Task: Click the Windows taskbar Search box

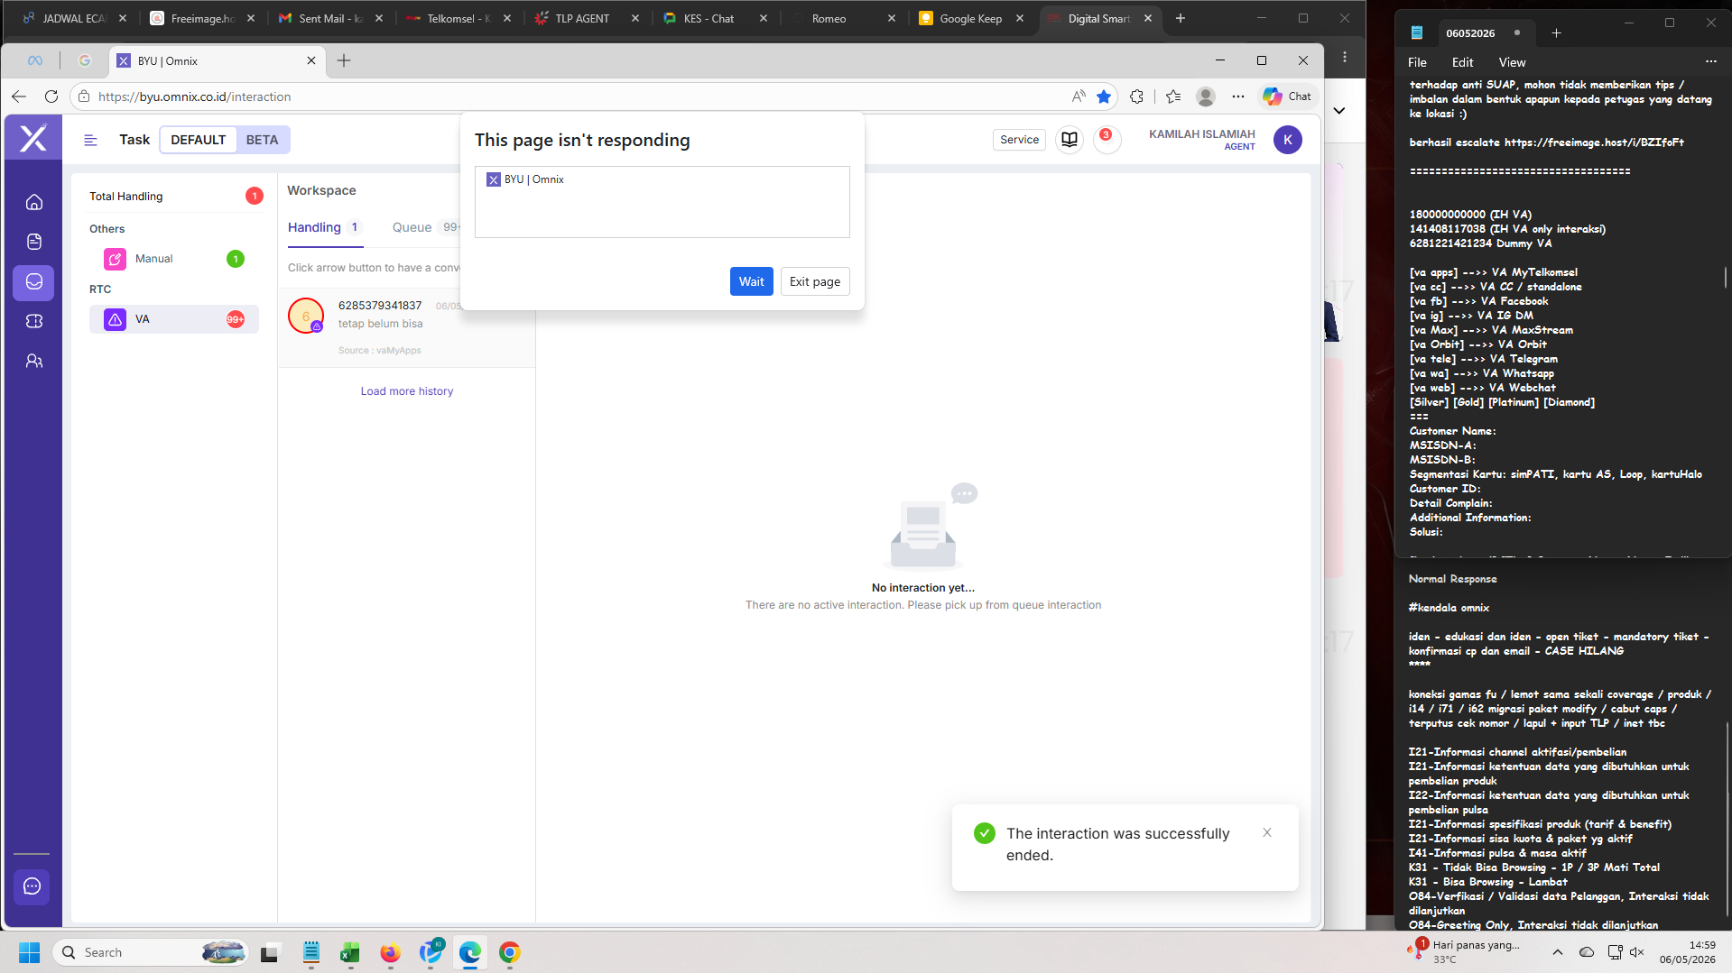Action: tap(151, 952)
